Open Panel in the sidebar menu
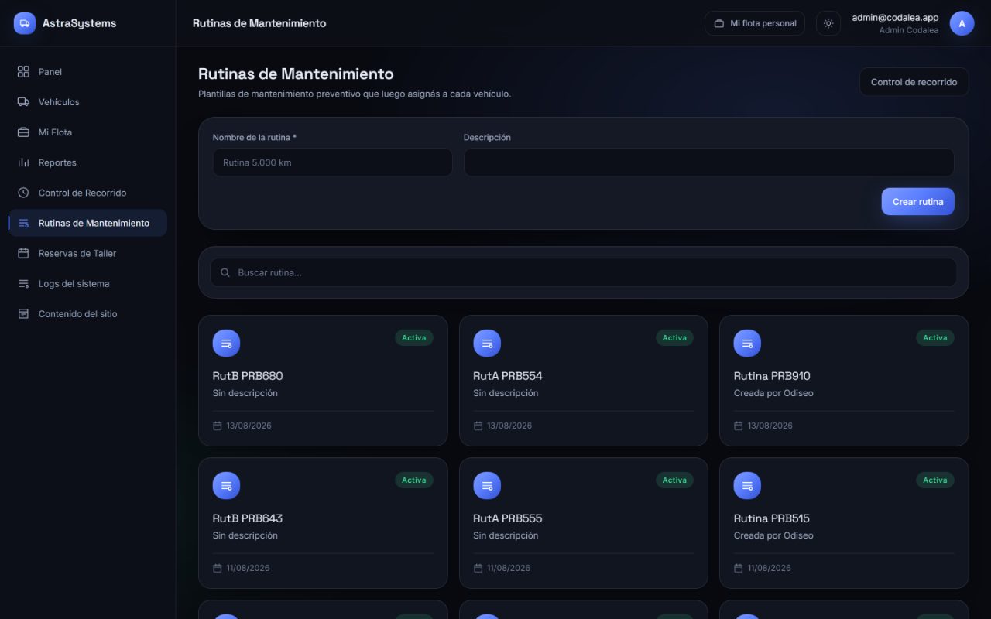 point(87,72)
